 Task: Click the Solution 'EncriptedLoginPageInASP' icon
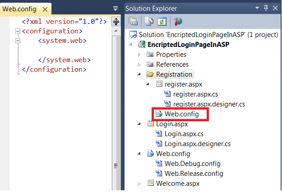click(133, 35)
